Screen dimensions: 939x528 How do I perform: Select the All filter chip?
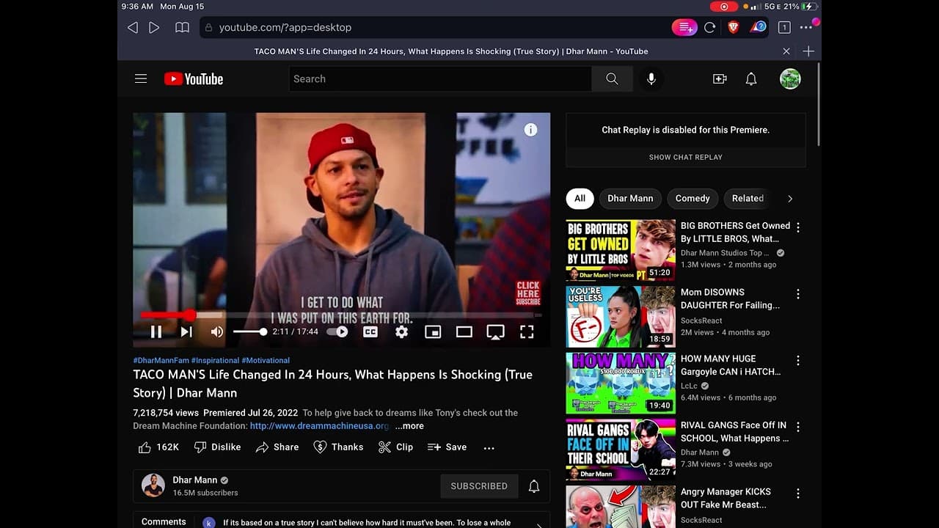click(580, 198)
